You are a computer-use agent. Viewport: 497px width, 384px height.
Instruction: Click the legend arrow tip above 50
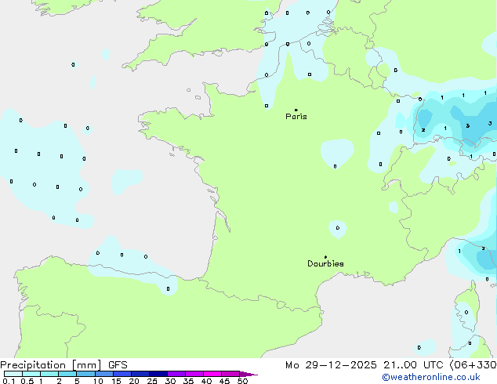(248, 374)
